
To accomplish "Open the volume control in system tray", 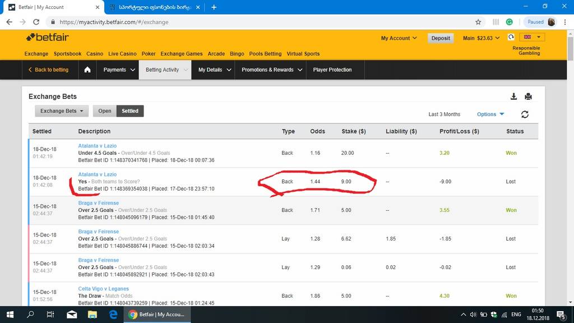I will tap(473, 315).
